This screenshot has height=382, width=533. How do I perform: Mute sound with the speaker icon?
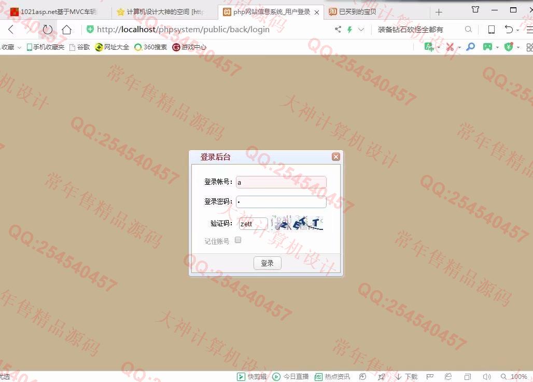click(x=487, y=377)
